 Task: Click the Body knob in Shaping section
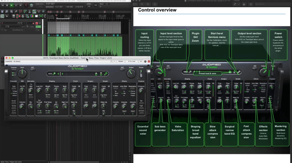click(65, 91)
